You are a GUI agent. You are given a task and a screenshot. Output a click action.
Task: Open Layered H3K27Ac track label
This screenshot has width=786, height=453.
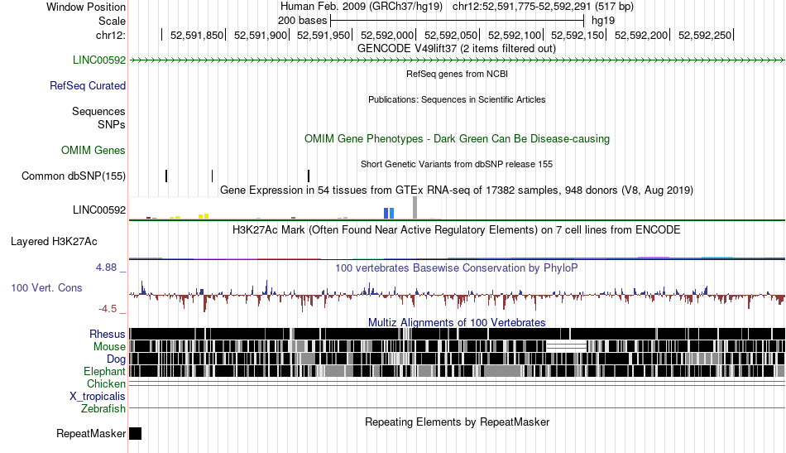[x=54, y=242]
